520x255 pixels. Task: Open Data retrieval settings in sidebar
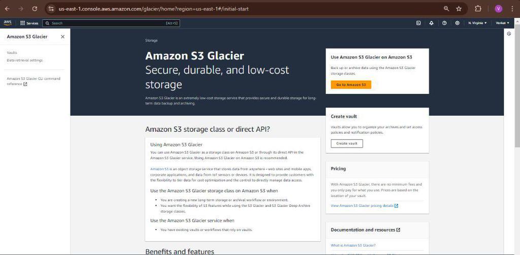point(24,60)
